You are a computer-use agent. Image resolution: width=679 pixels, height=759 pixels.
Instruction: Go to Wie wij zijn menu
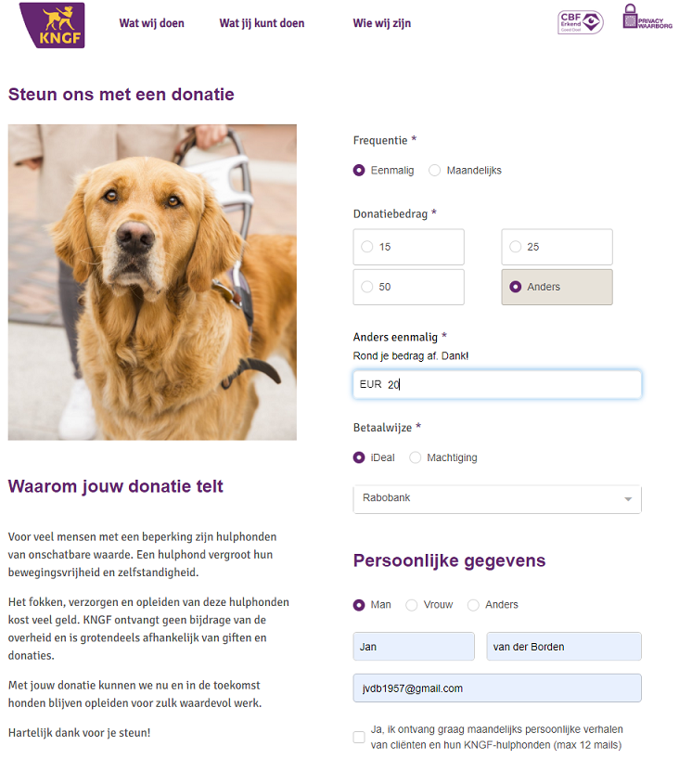(x=382, y=23)
